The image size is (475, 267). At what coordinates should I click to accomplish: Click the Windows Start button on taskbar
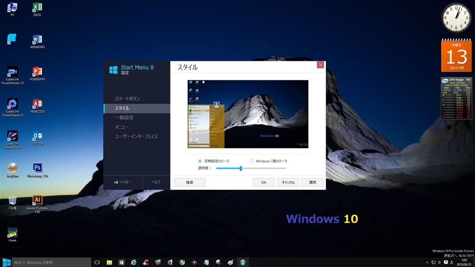point(6,262)
